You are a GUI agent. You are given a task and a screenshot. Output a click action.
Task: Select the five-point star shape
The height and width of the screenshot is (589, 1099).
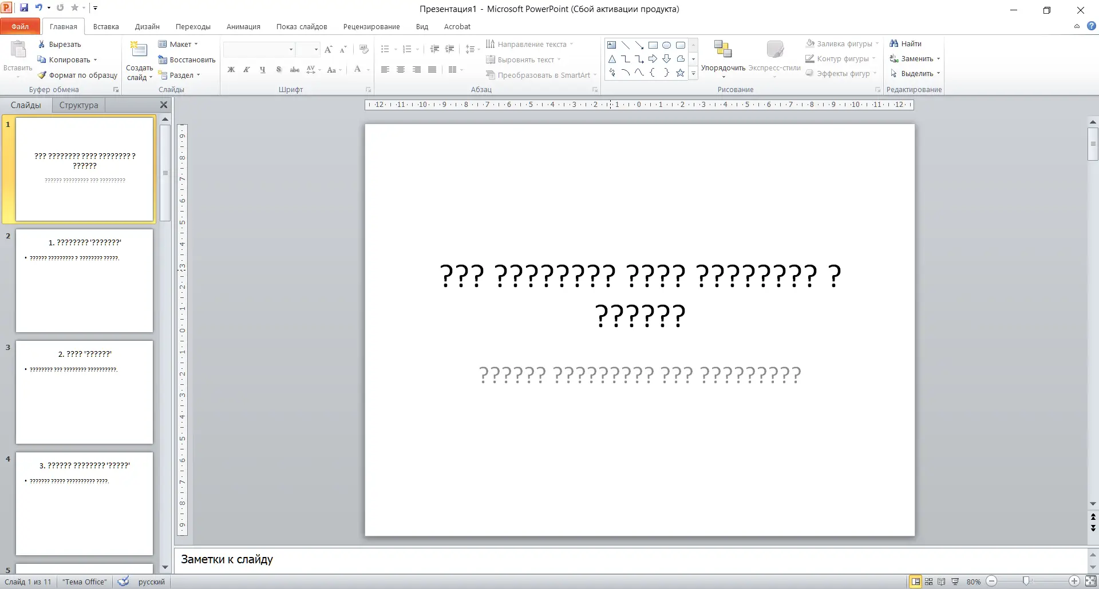[680, 73]
